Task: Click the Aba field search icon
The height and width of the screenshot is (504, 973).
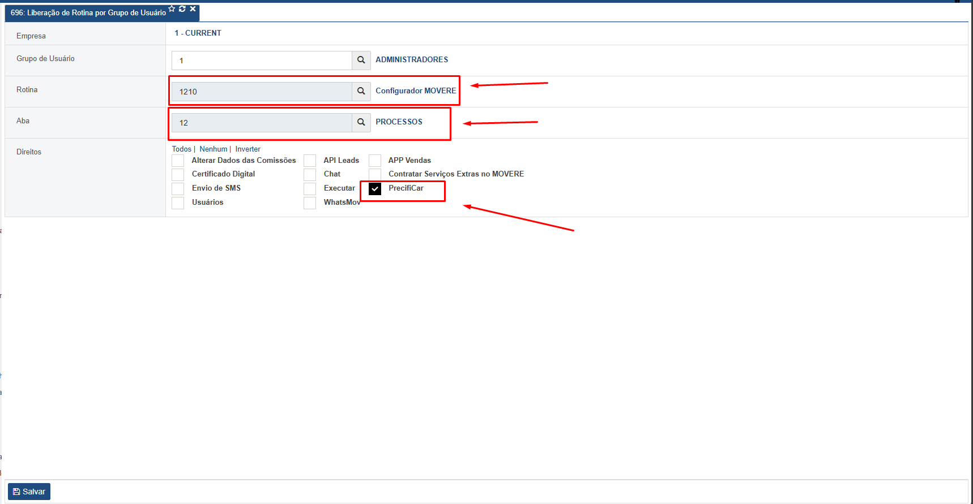Action: point(361,122)
